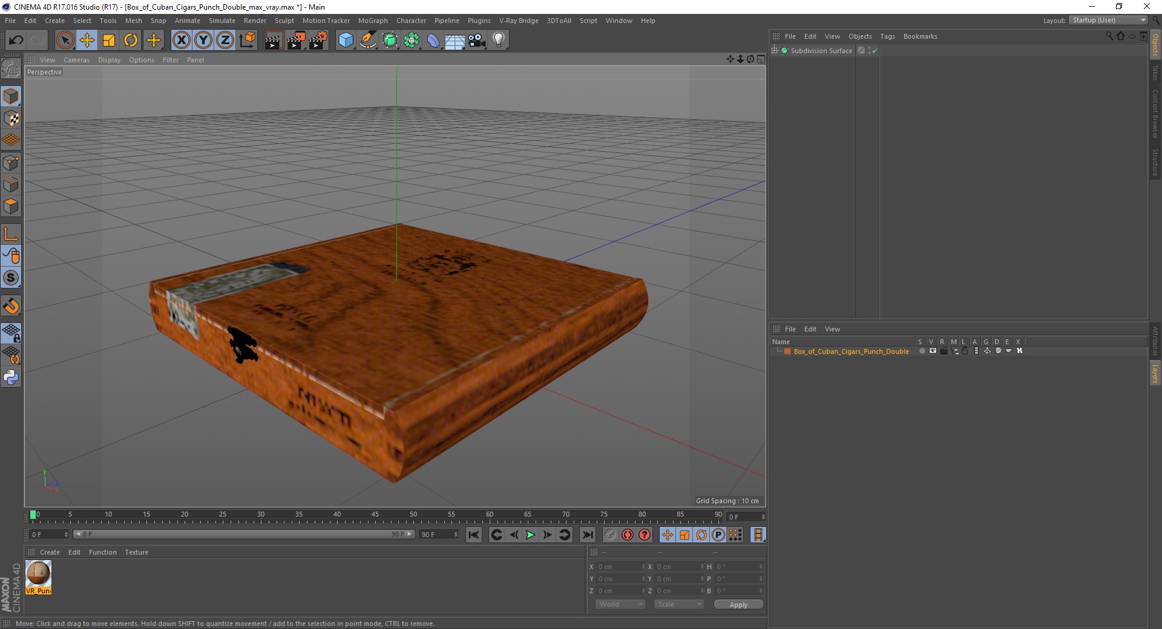Viewport: 1162px width, 629px height.
Task: Switch to Points mode
Action: (x=11, y=163)
